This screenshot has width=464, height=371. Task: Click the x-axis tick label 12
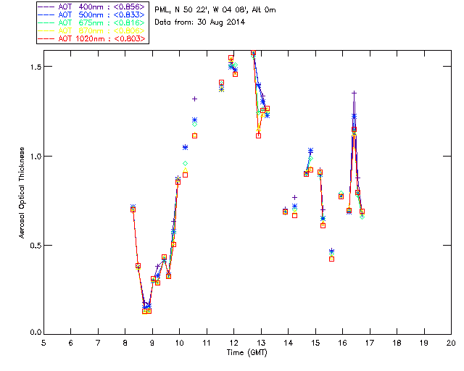[x=233, y=341]
